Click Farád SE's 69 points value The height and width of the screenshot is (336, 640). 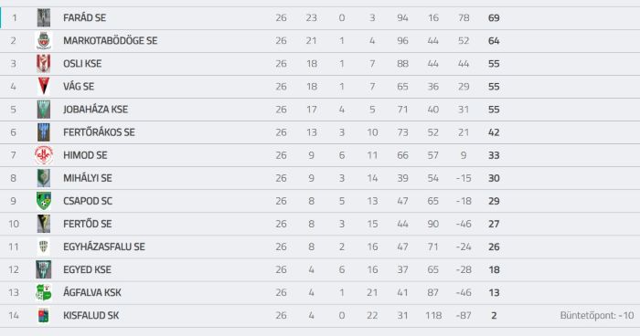494,18
